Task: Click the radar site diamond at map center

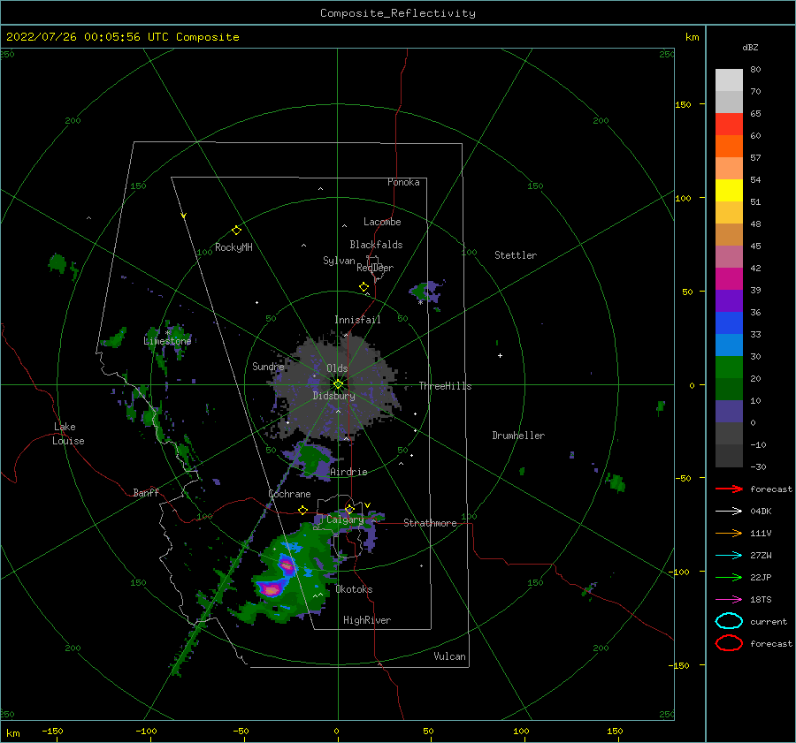Action: (x=338, y=384)
